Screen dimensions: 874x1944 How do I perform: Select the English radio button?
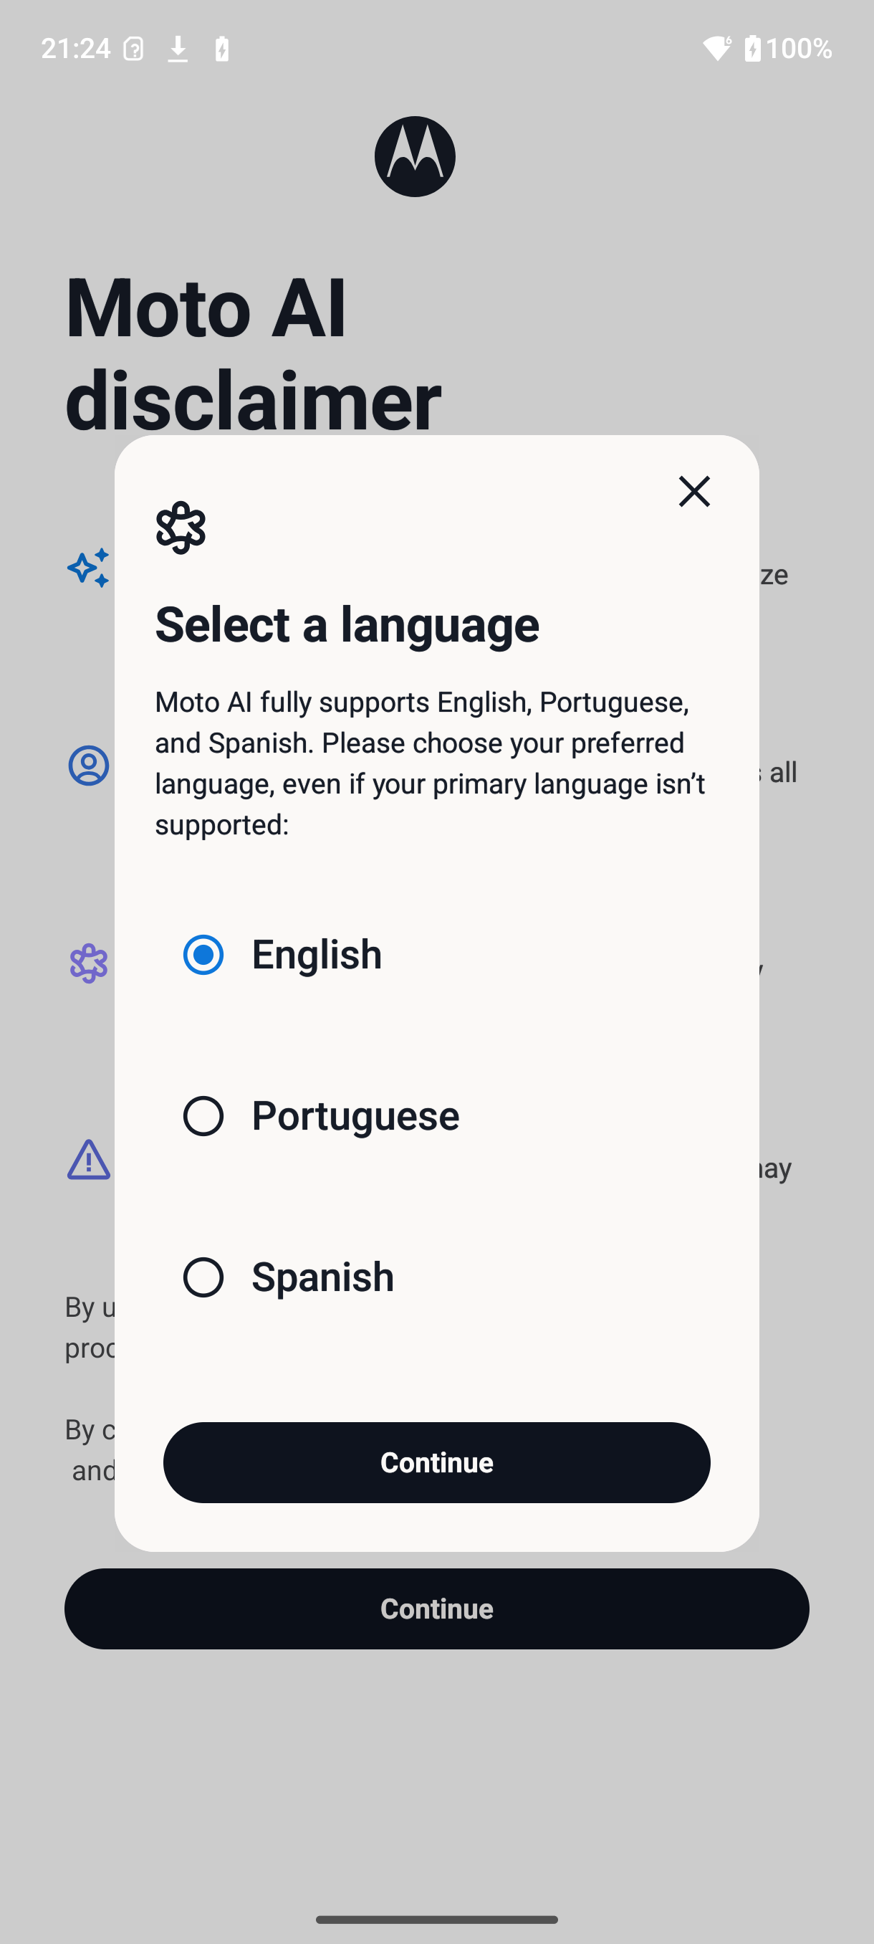point(203,955)
